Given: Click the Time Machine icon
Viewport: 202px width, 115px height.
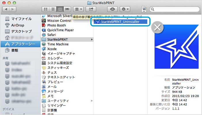Looking at the screenshot, I should (44, 44).
